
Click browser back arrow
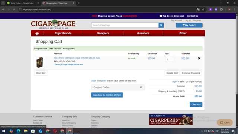click(x=3, y=9)
